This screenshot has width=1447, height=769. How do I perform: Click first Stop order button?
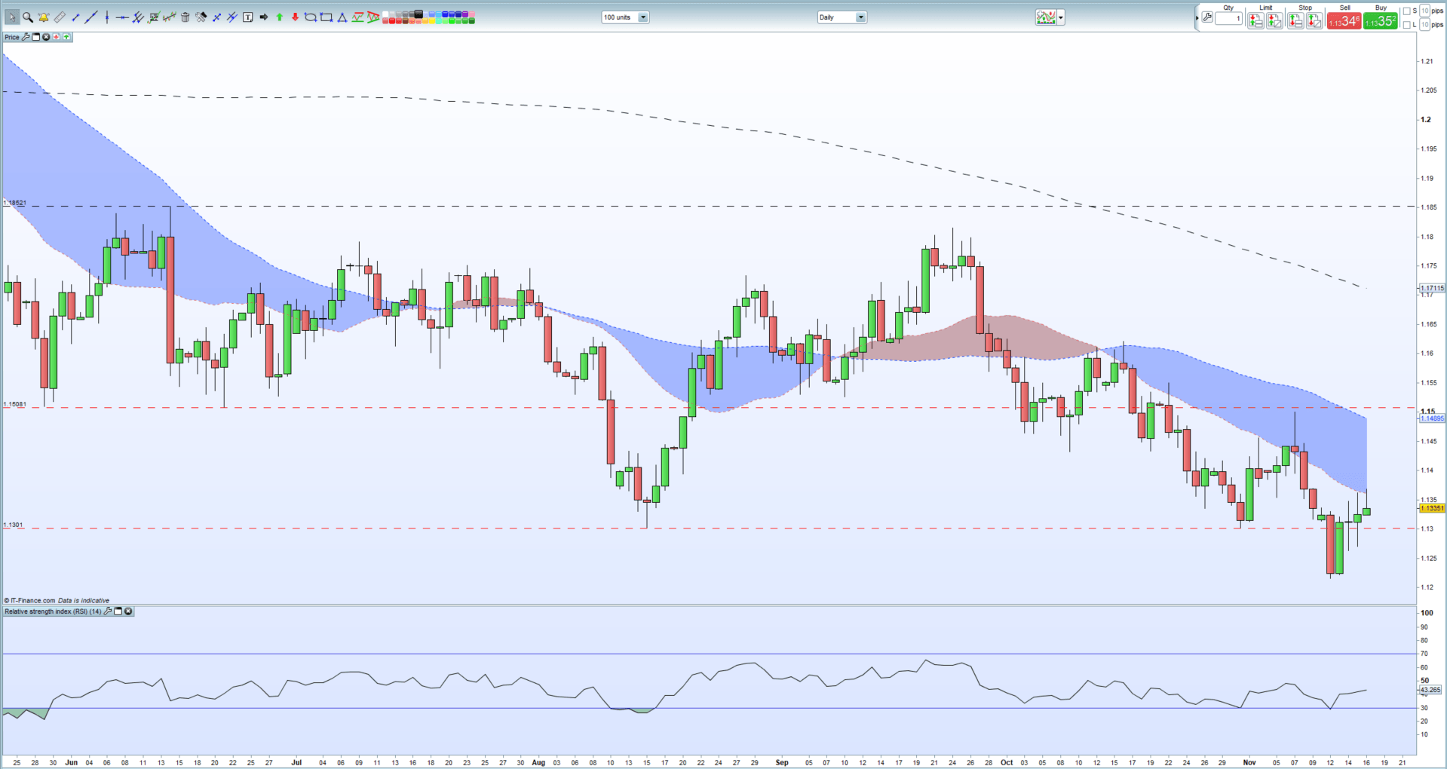click(1295, 20)
